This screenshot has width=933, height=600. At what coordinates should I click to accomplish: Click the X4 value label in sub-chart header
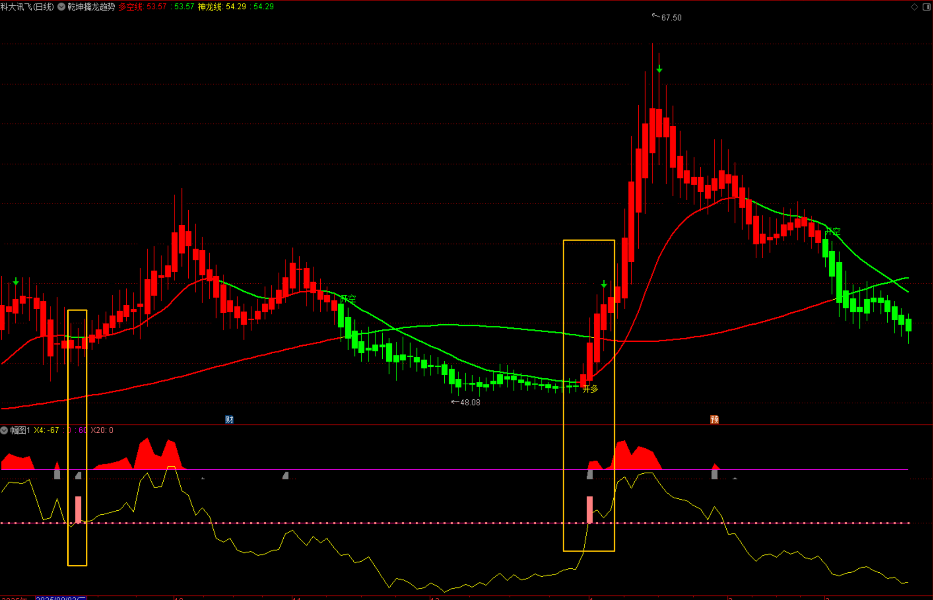[46, 430]
